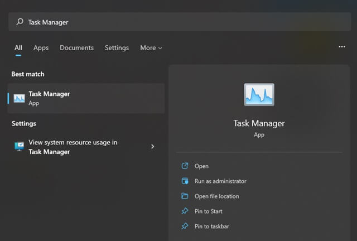Viewport: 357px width, 241px height.
Task: Click the Task Manager title in the preview pane
Action: [x=259, y=123]
